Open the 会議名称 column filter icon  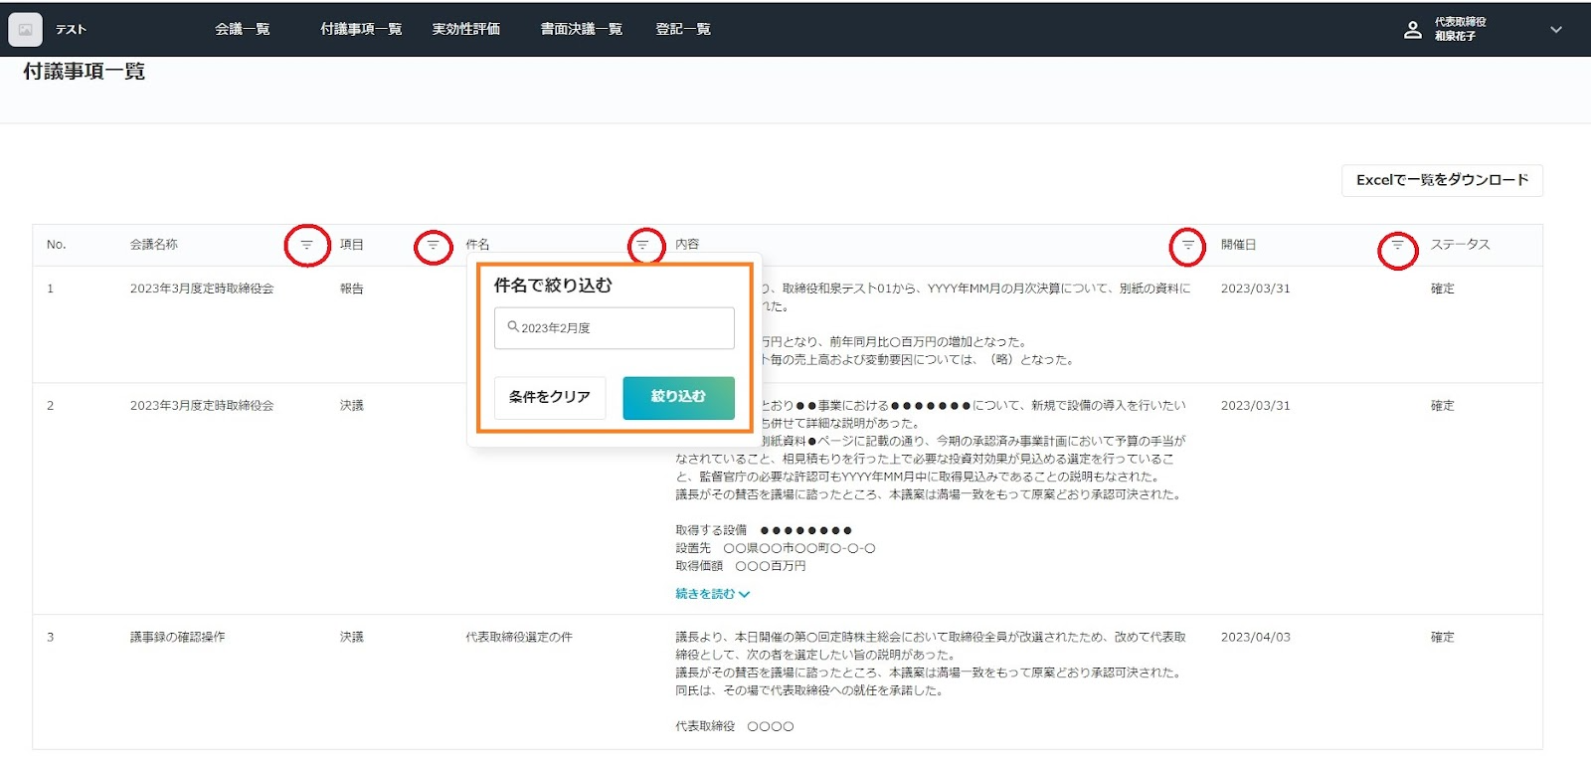pos(306,245)
